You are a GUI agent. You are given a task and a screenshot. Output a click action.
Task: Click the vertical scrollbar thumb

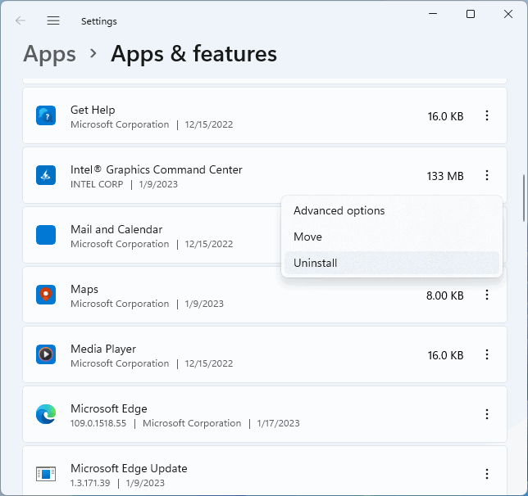(524, 196)
